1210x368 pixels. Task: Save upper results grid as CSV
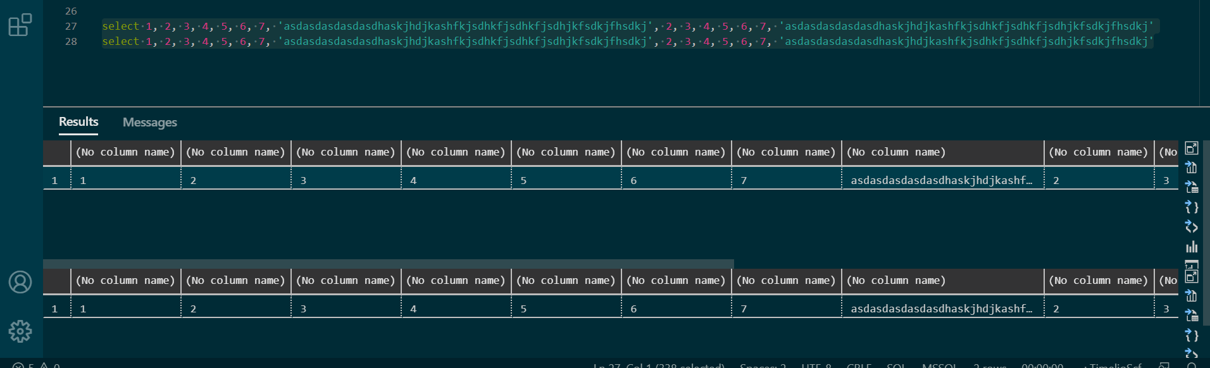[x=1192, y=168]
